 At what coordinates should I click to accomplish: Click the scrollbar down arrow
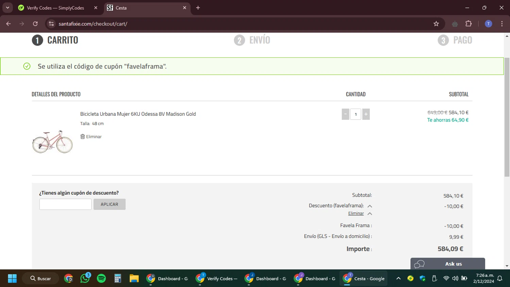(x=507, y=266)
